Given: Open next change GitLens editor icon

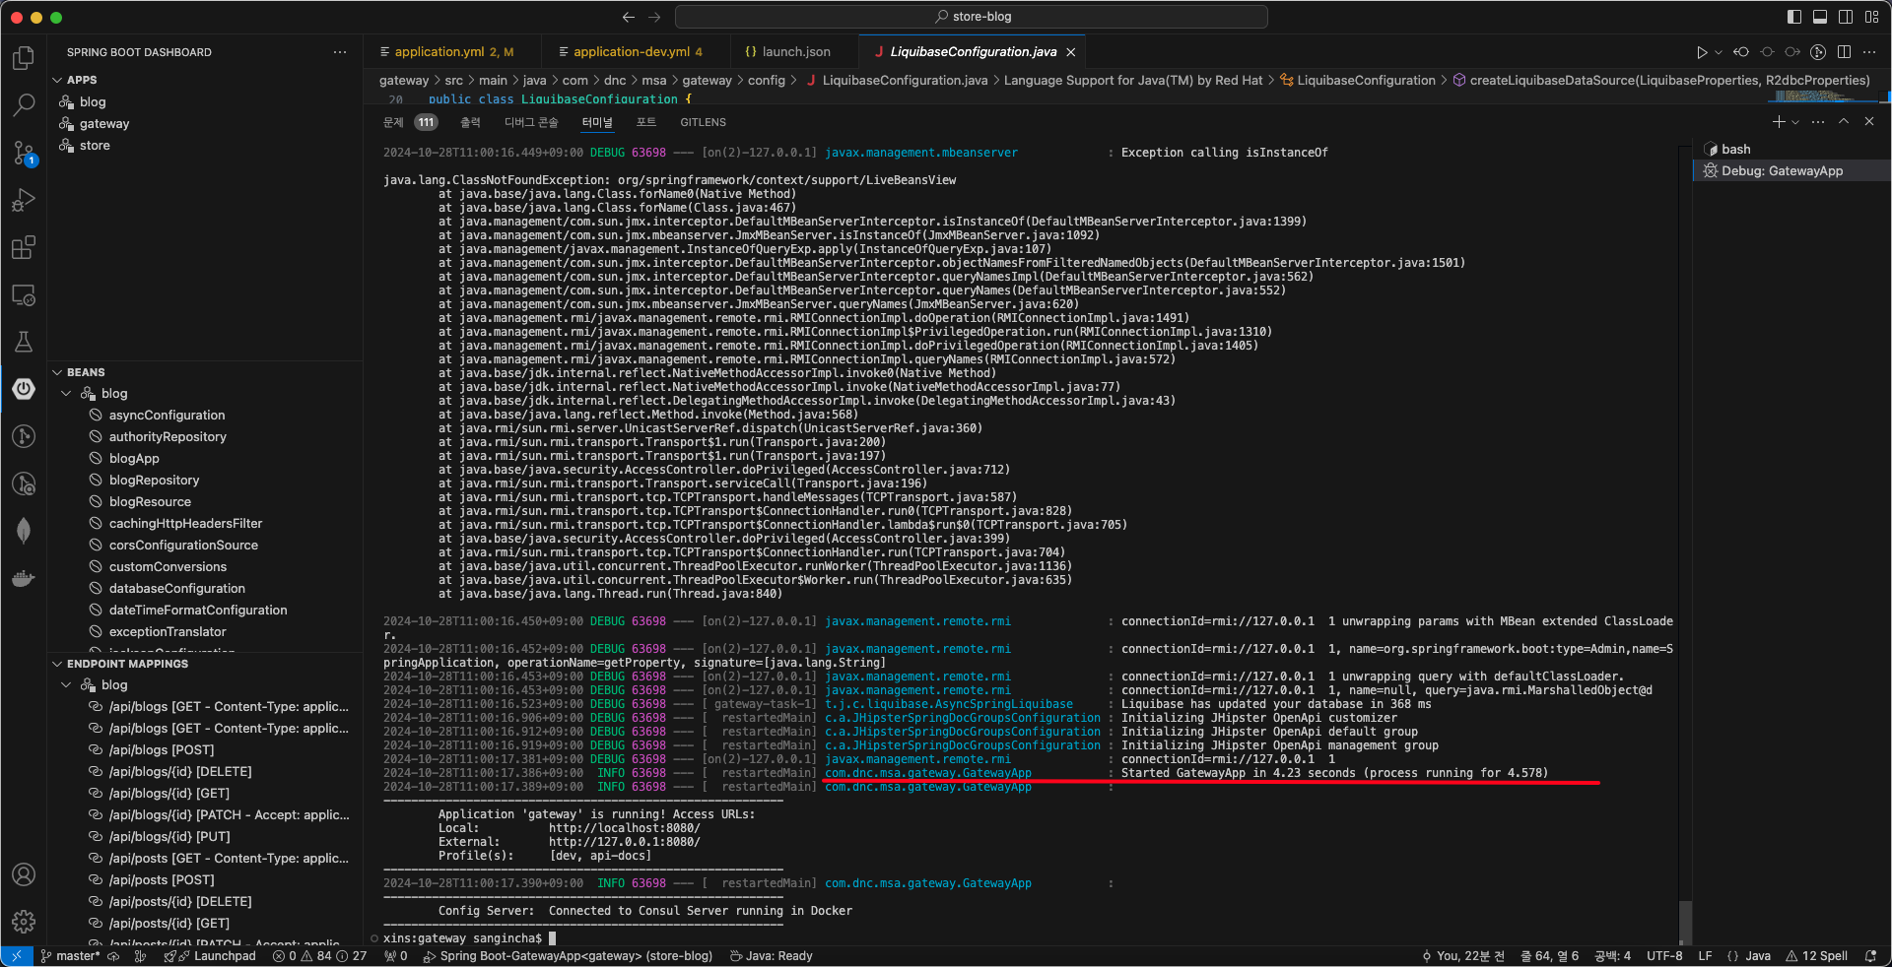Looking at the screenshot, I should [1792, 52].
